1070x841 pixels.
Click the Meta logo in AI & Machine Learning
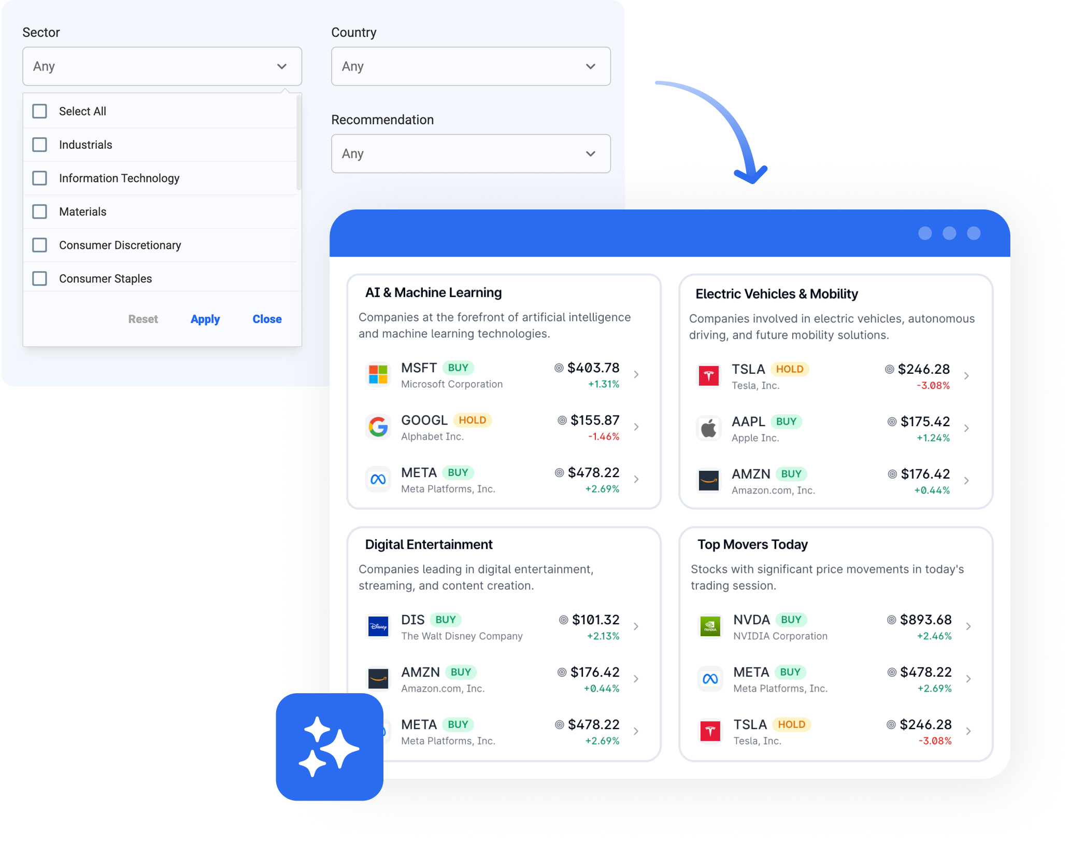pyautogui.click(x=378, y=479)
